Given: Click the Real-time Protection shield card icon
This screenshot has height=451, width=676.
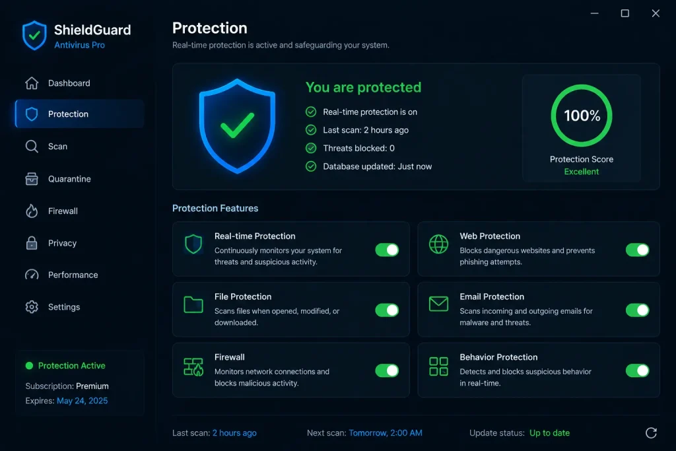Looking at the screenshot, I should pos(193,244).
